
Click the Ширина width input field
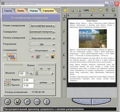click(28, 80)
